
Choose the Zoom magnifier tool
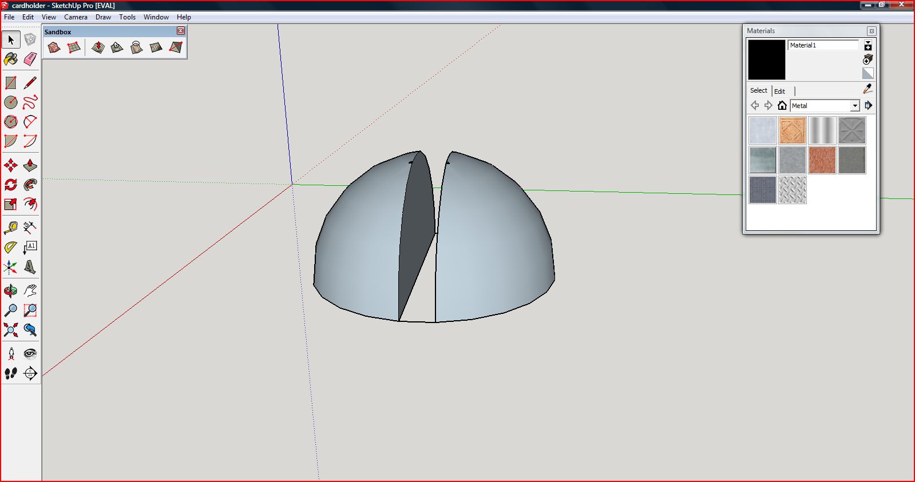point(11,310)
